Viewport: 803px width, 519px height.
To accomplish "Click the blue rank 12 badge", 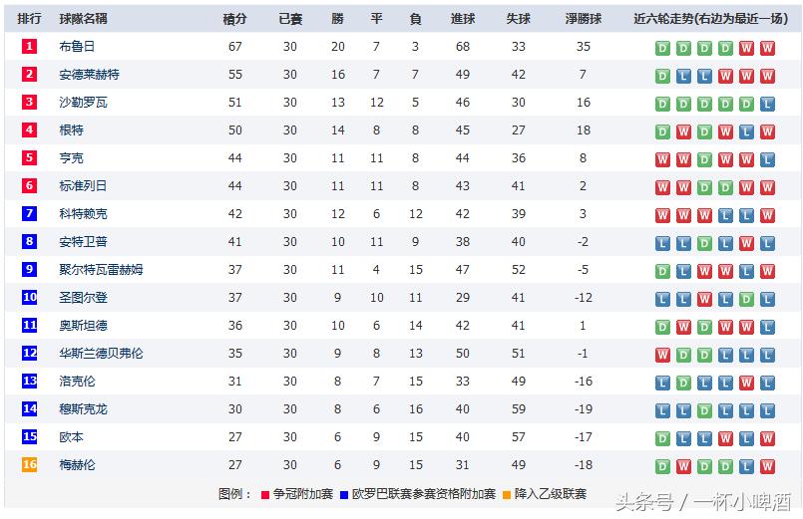I will (x=30, y=354).
